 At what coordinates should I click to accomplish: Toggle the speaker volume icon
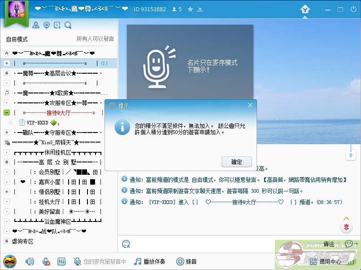[x=30, y=261]
